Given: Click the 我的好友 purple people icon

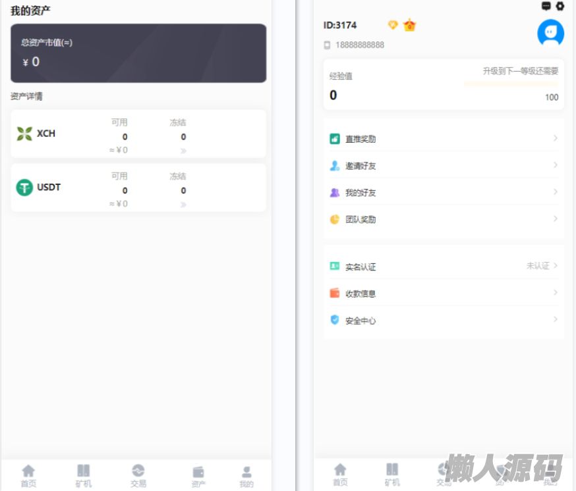Looking at the screenshot, I should tap(335, 192).
